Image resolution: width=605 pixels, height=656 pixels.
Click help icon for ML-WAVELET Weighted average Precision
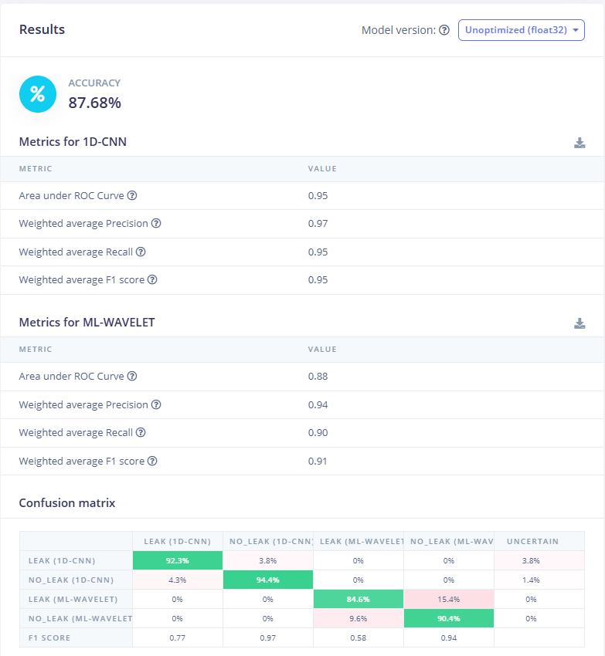coord(156,404)
